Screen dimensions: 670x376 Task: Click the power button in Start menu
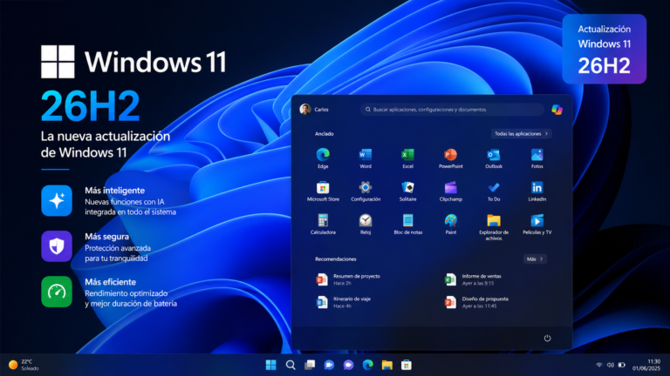(547, 338)
